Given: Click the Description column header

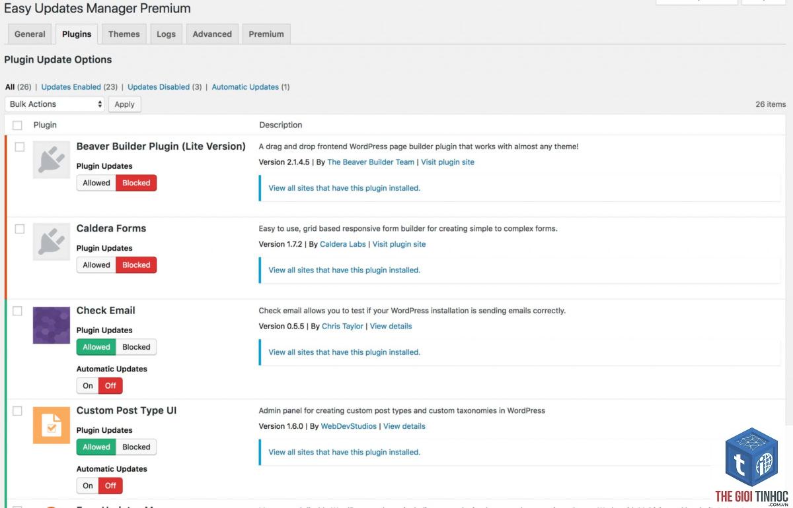Looking at the screenshot, I should pos(281,125).
